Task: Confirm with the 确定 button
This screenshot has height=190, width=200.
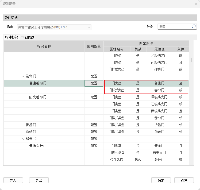Action: pyautogui.click(x=161, y=180)
